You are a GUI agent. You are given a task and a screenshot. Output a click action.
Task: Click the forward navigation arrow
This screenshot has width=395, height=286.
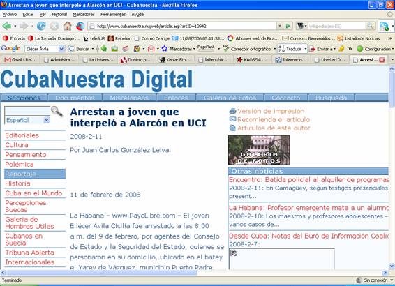tap(24, 26)
